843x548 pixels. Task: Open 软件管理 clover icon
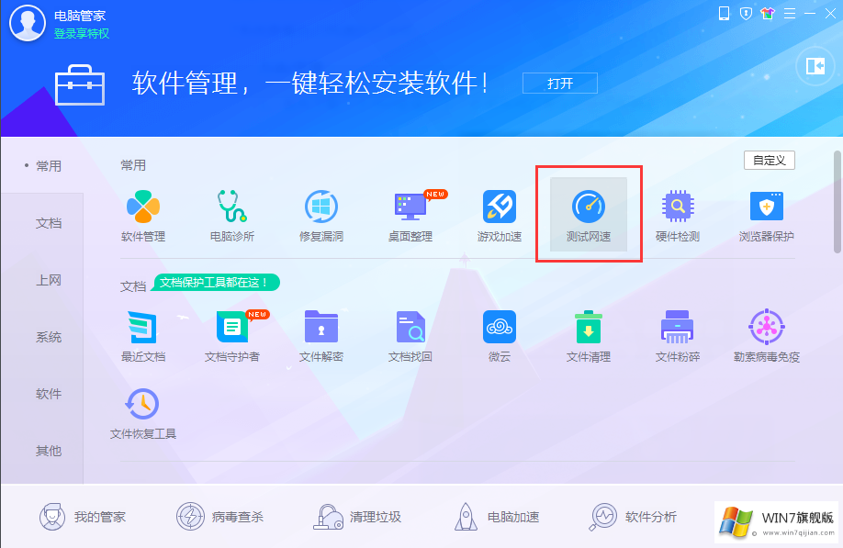(x=143, y=207)
